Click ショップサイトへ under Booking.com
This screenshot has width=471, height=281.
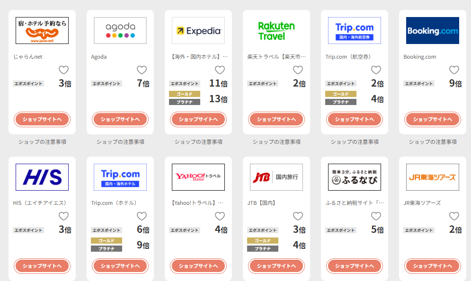click(433, 120)
